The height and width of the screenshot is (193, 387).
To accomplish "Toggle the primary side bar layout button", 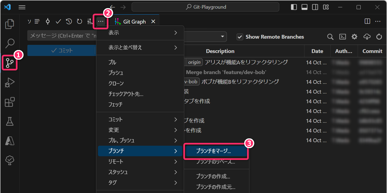I will (x=294, y=7).
